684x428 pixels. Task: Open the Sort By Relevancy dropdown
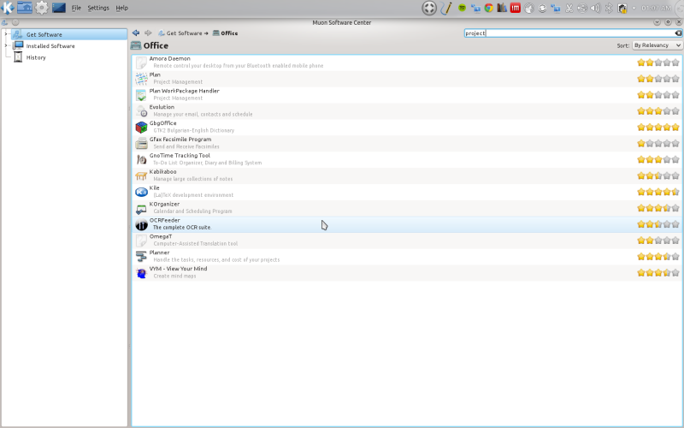point(657,45)
